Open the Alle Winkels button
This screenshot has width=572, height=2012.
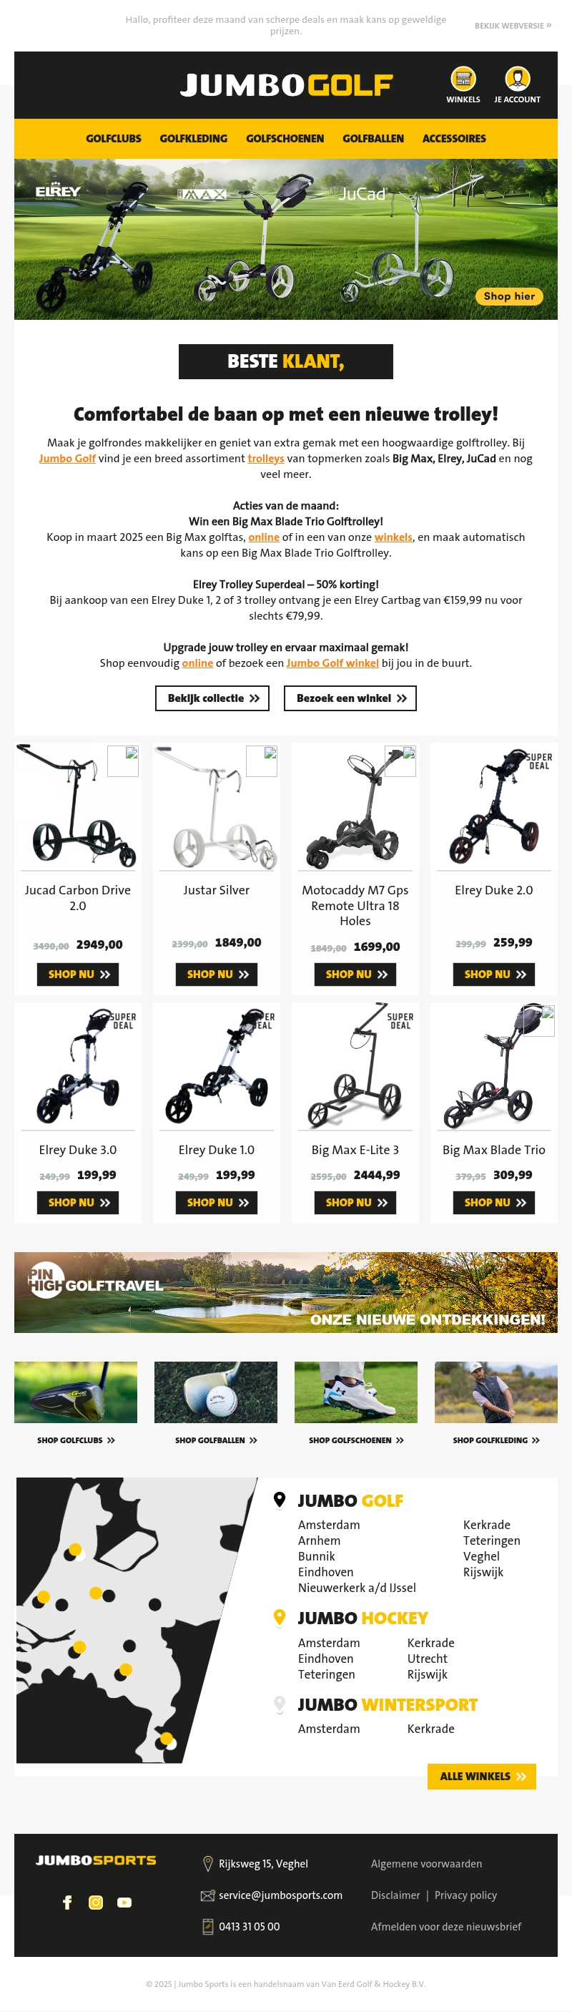(481, 1776)
